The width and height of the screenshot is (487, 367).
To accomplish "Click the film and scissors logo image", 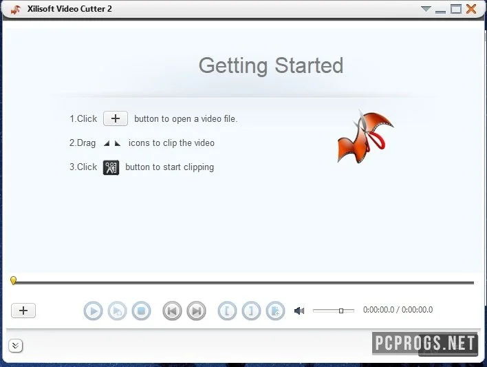I will pos(365,136).
